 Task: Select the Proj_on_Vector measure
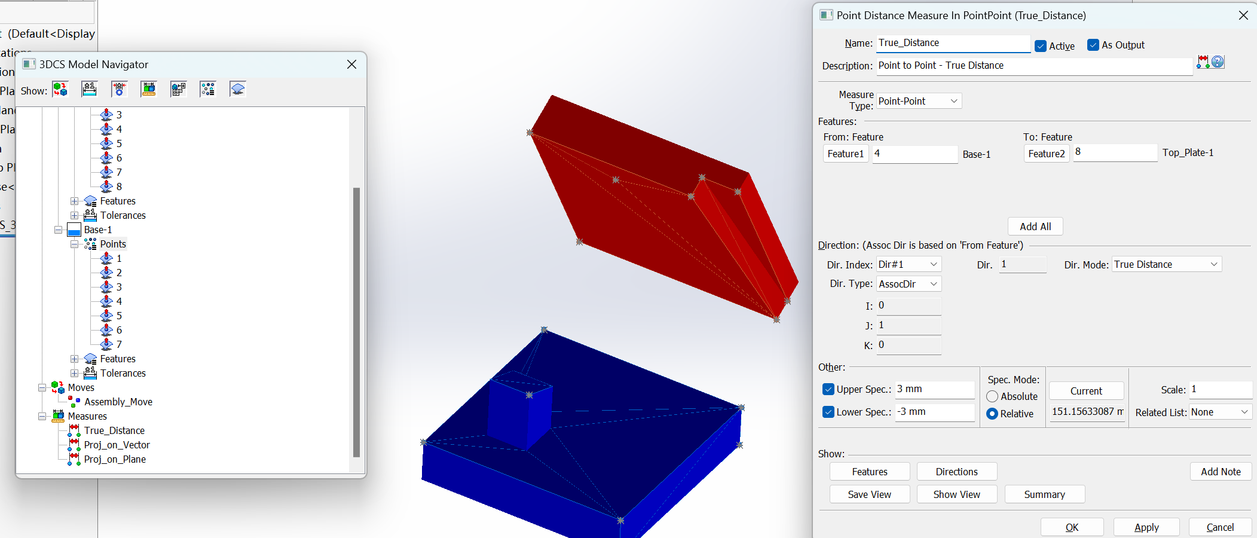117,445
